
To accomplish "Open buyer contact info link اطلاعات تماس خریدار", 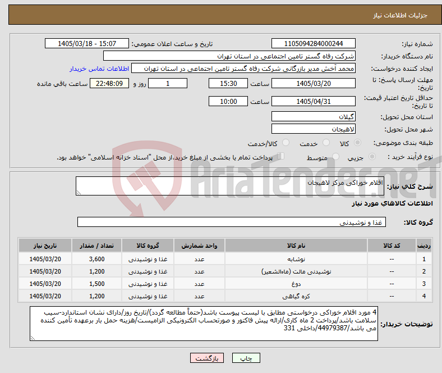I will point(99,69).
